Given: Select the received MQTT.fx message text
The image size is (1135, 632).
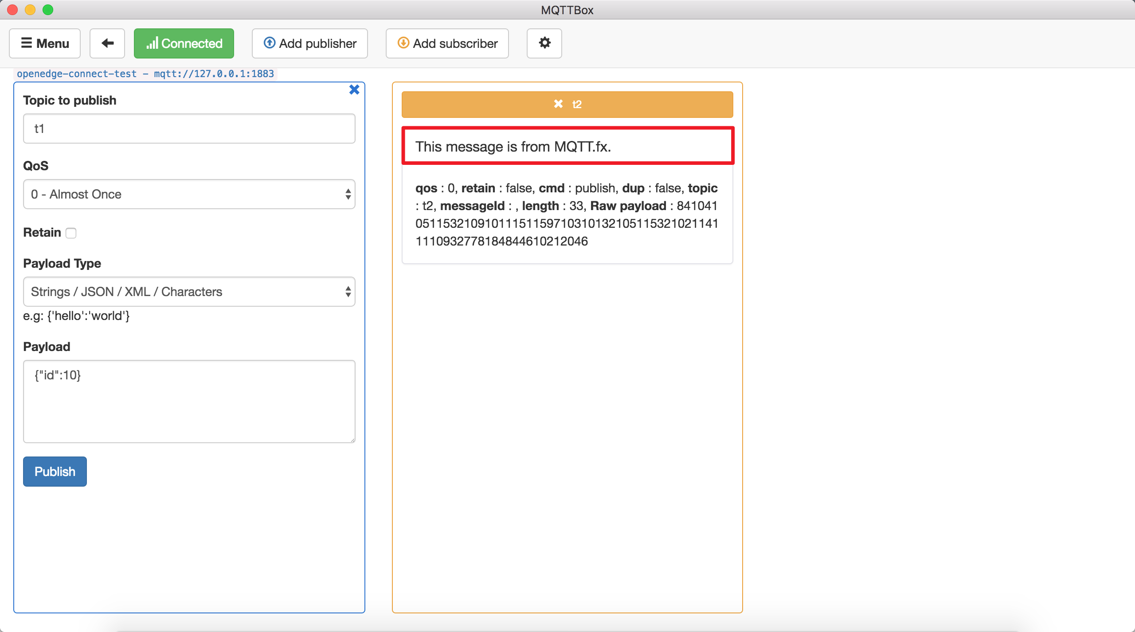Looking at the screenshot, I should tap(513, 147).
